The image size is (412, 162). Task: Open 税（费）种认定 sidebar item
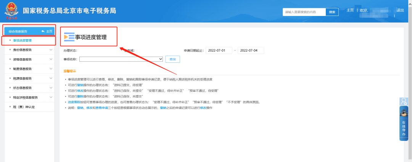pos(24,107)
